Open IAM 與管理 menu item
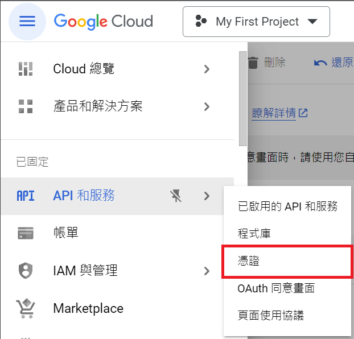The width and height of the screenshot is (354, 339). point(112,271)
